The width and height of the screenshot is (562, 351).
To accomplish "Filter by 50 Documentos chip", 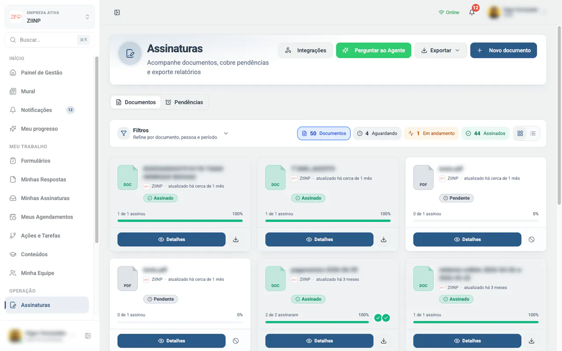I will [324, 133].
